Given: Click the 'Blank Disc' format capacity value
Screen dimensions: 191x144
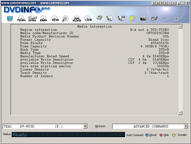Looking at the screenshot, I should click(x=159, y=40).
